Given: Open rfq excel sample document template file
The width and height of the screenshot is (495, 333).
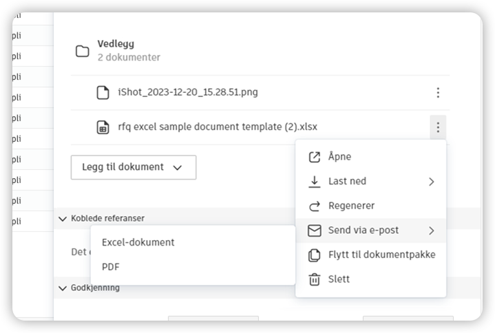Looking at the screenshot, I should [x=218, y=127].
